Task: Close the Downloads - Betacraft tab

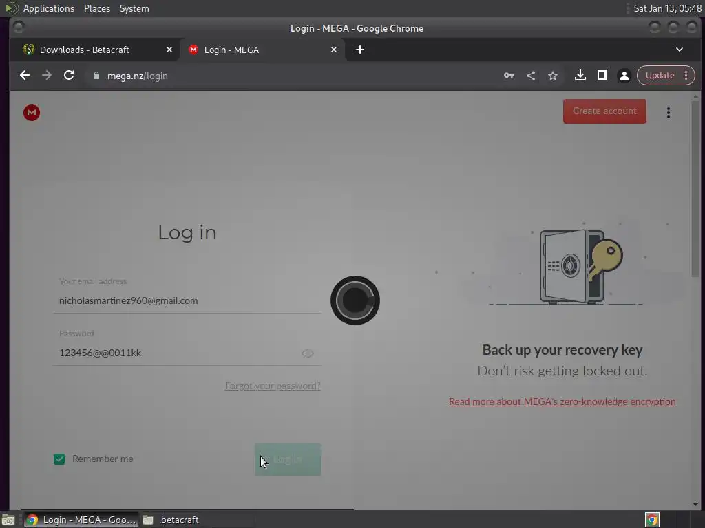Action: point(169,49)
